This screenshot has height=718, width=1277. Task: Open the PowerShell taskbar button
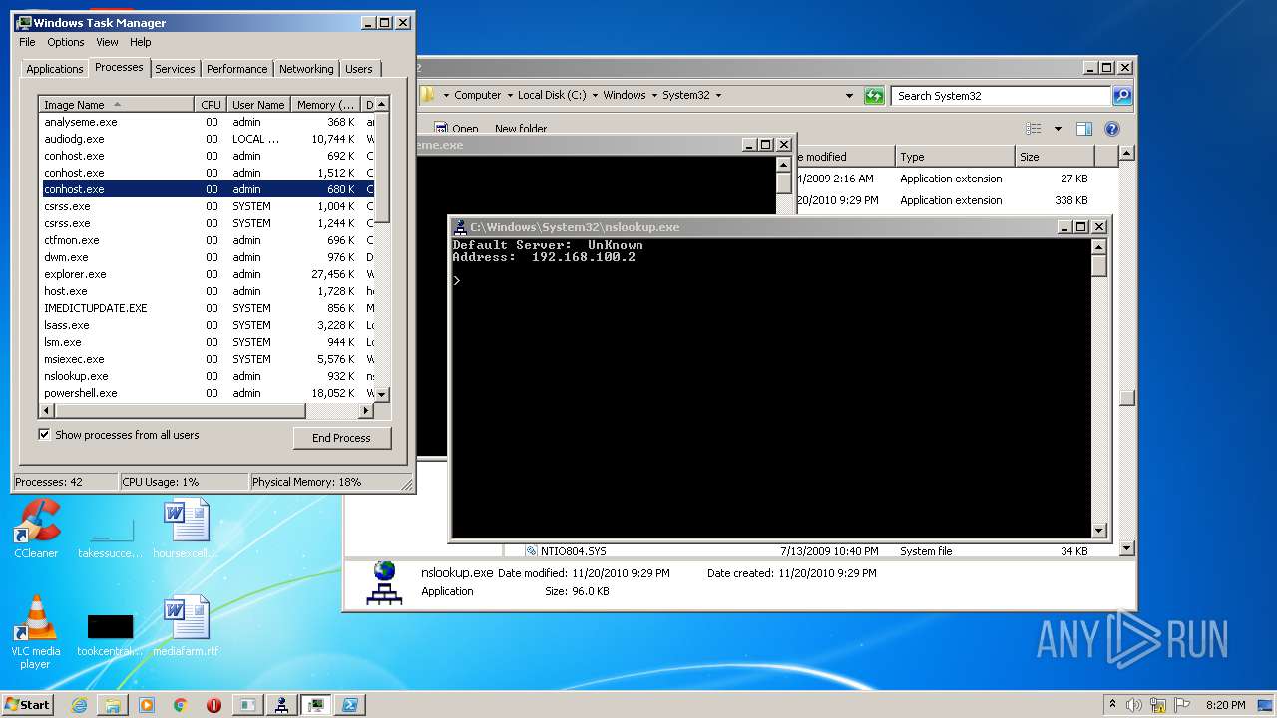(x=350, y=704)
